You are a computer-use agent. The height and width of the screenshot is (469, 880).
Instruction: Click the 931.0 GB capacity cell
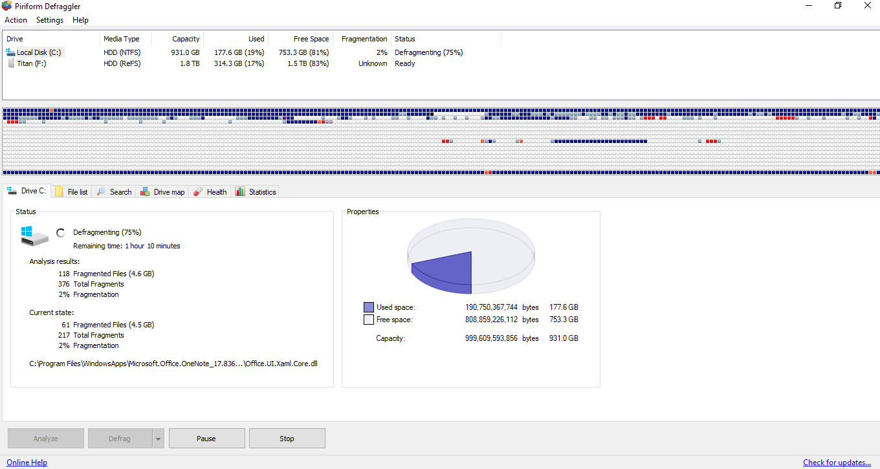186,52
